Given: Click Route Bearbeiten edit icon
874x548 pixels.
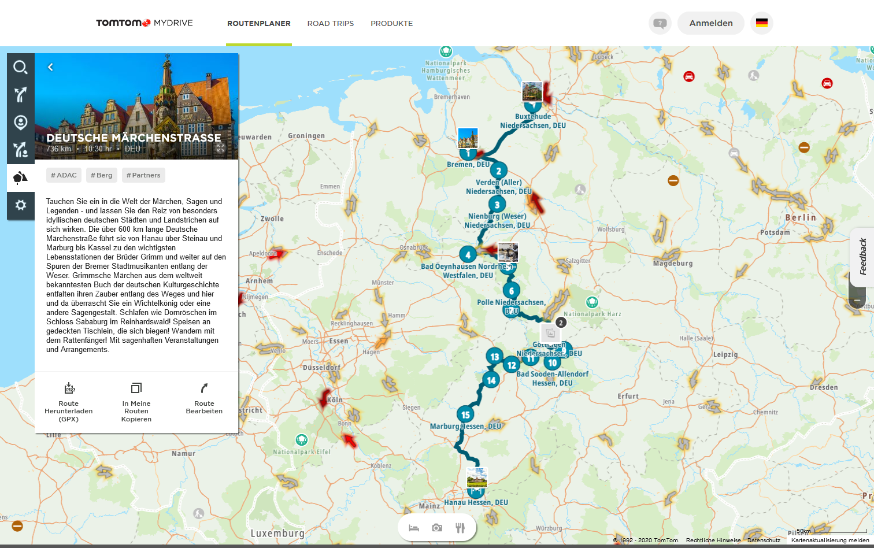Looking at the screenshot, I should pos(204,388).
